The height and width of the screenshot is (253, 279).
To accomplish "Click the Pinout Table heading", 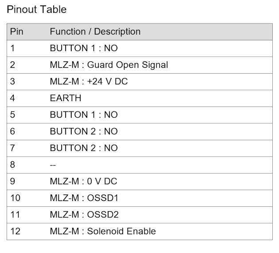I will [x=37, y=9].
